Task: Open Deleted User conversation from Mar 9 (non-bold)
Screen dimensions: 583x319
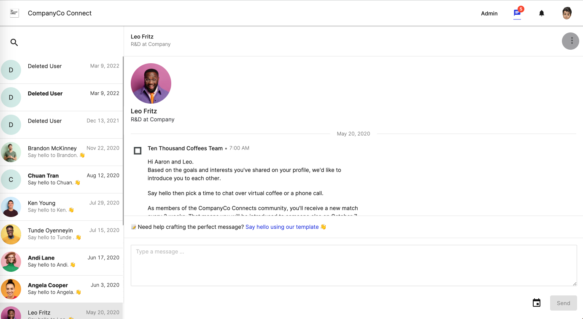Action: [x=61, y=70]
